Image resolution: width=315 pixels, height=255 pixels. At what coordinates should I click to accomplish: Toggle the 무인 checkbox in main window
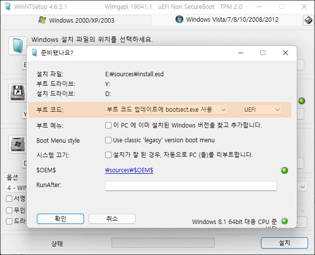pyautogui.click(x=9, y=210)
